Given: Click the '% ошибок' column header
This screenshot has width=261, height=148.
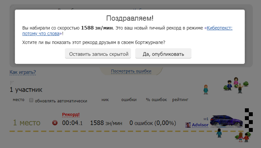Looking at the screenshot, I should point(156,100).
